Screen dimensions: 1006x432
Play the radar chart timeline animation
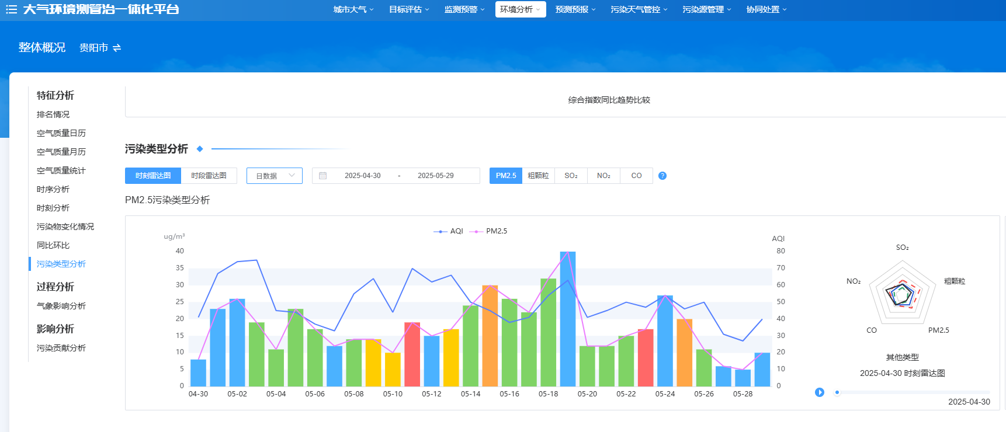pyautogui.click(x=820, y=392)
